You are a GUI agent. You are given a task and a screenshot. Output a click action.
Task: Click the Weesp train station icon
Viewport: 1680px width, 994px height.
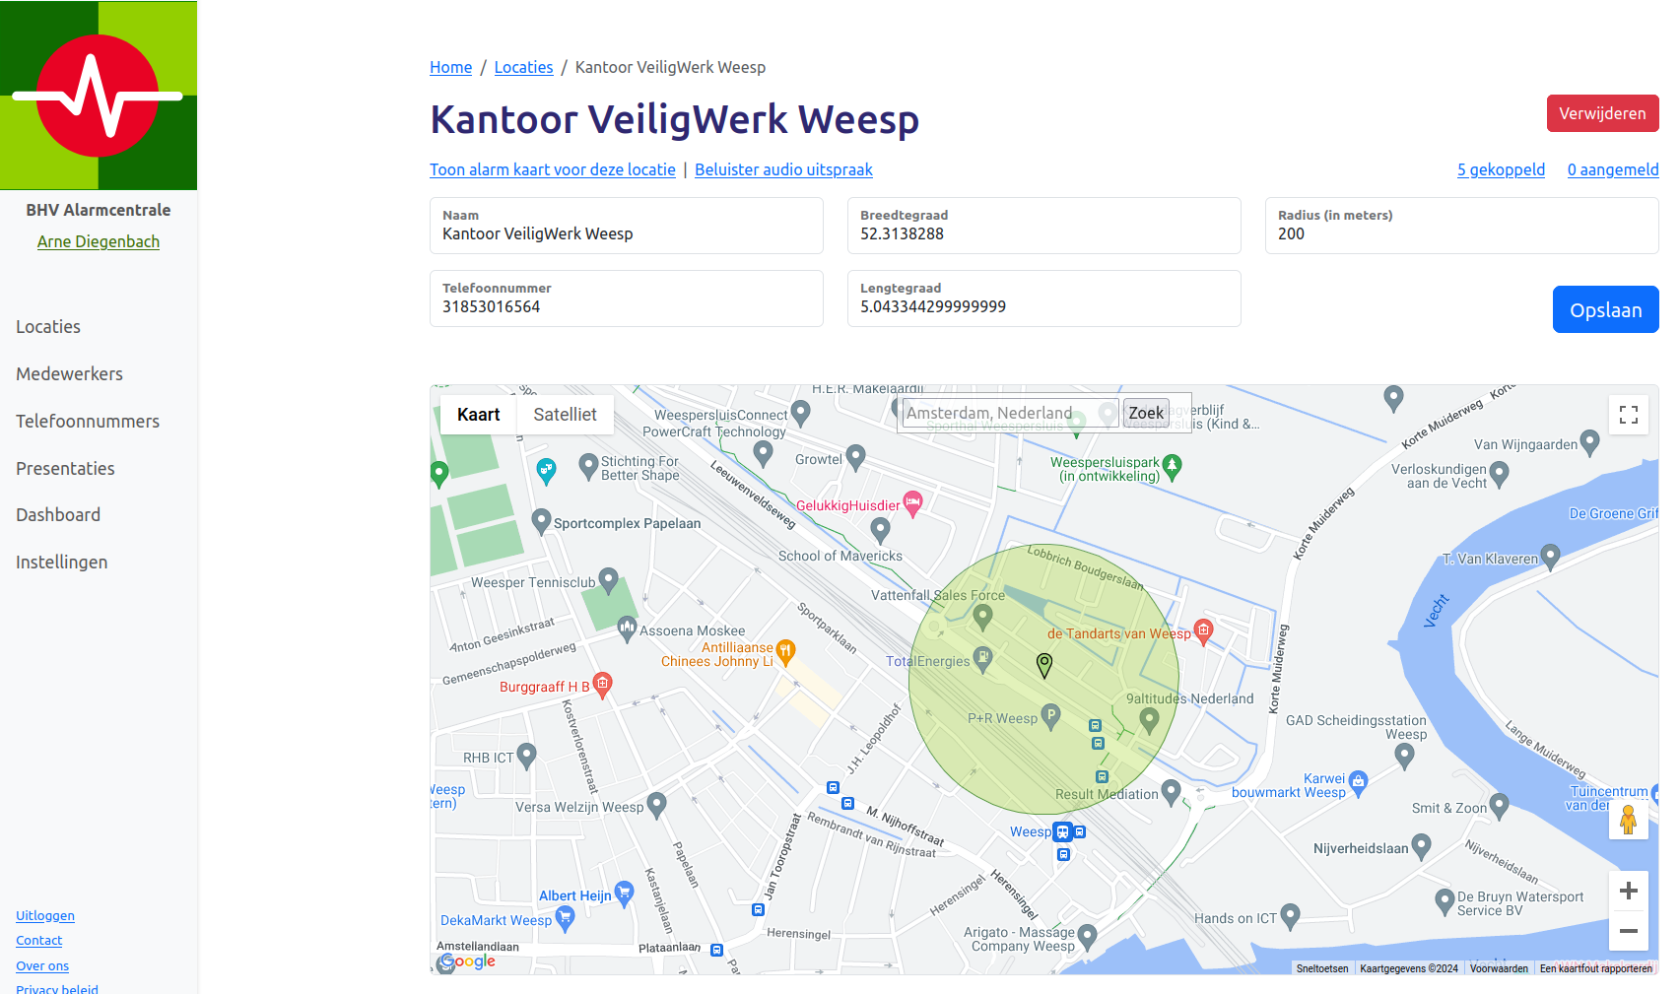click(x=1062, y=831)
